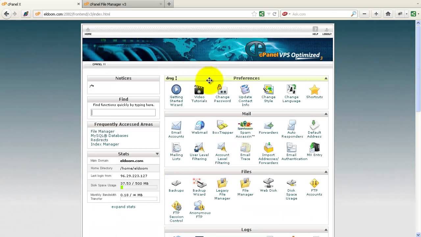
Task: Open Update Contact Info icon
Action: click(245, 90)
